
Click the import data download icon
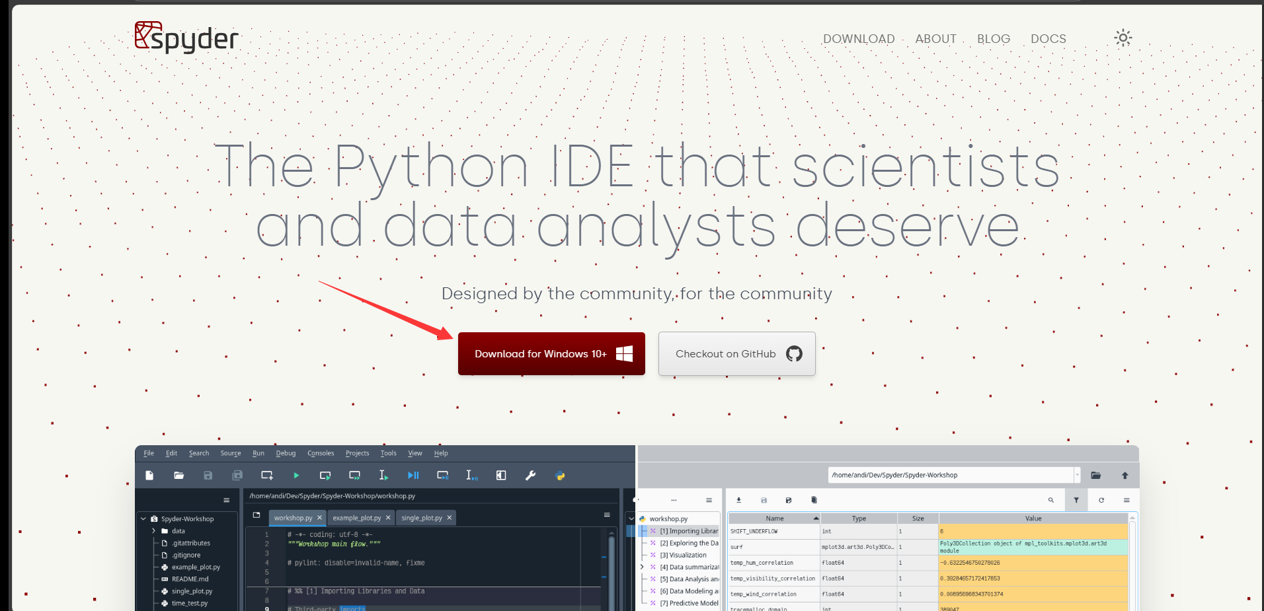739,500
